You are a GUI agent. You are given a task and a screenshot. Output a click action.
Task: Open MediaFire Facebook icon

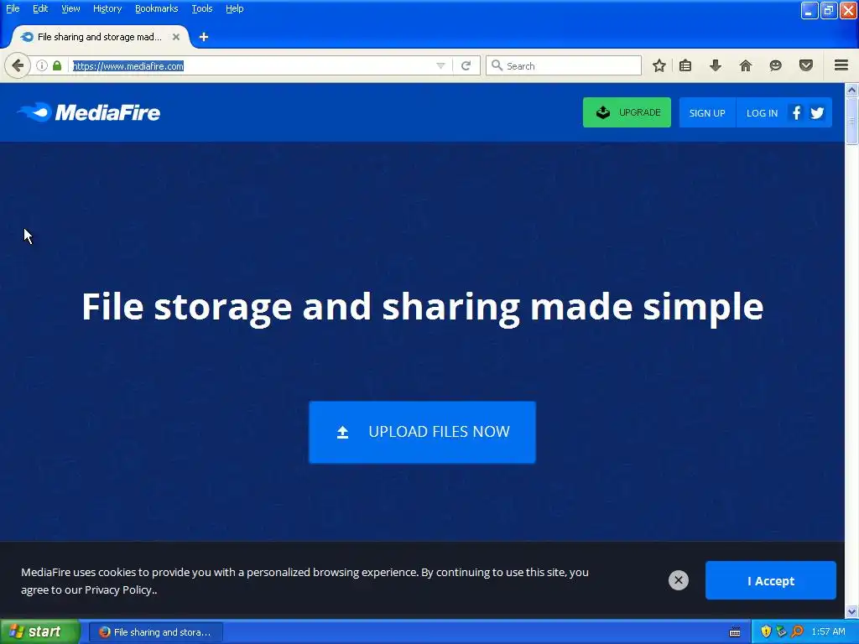(797, 113)
